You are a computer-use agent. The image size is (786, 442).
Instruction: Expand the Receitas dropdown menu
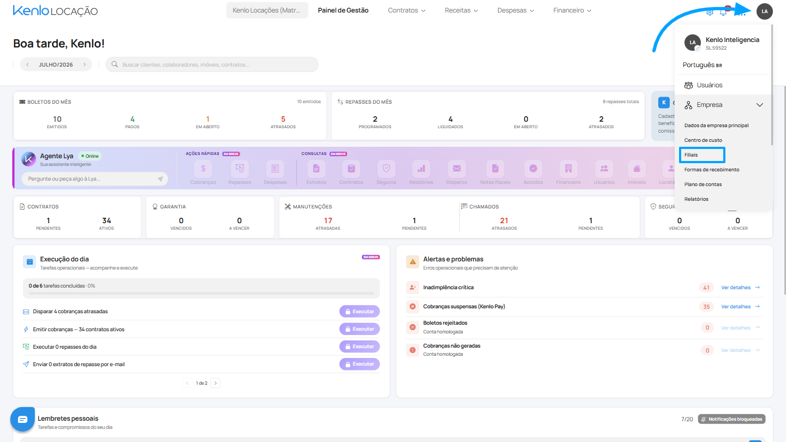[x=461, y=10]
